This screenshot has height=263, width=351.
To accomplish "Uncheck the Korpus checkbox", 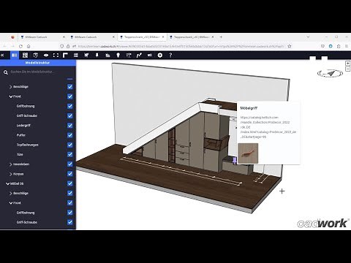I will (70, 174).
